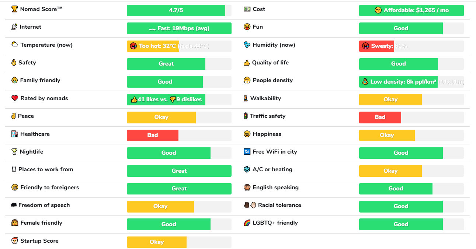
Task: Click the Startup Score label
Action: coord(39,241)
